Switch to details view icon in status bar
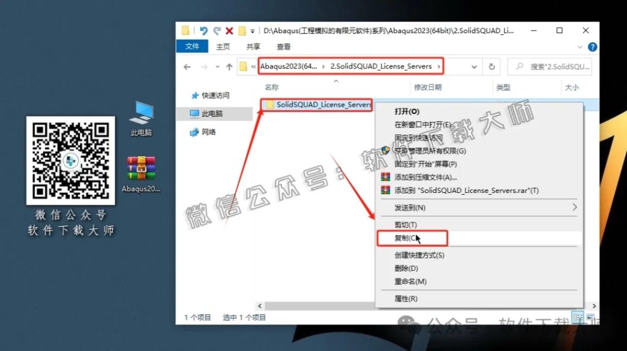Screen dimensions: 627x351 pos(578,318)
